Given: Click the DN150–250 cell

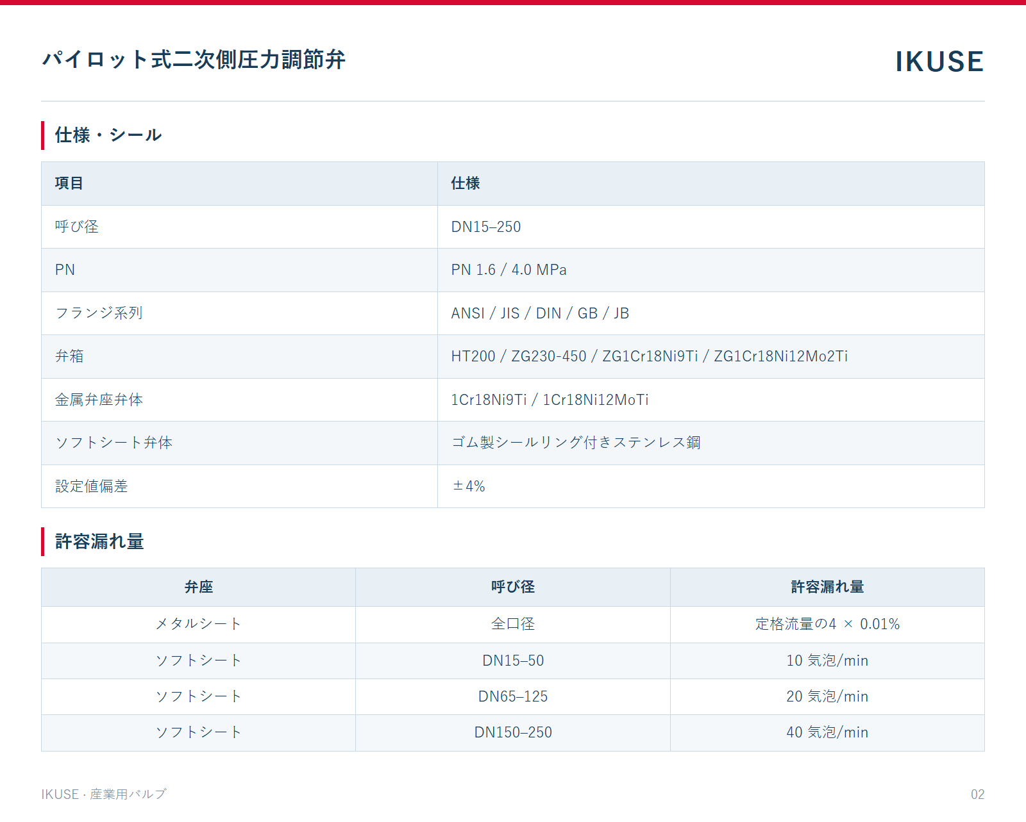Looking at the screenshot, I should coord(513,732).
